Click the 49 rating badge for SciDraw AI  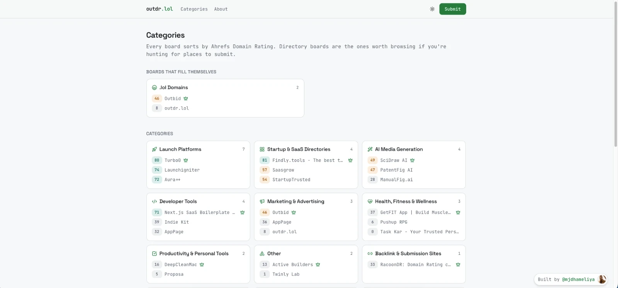pyautogui.click(x=372, y=160)
